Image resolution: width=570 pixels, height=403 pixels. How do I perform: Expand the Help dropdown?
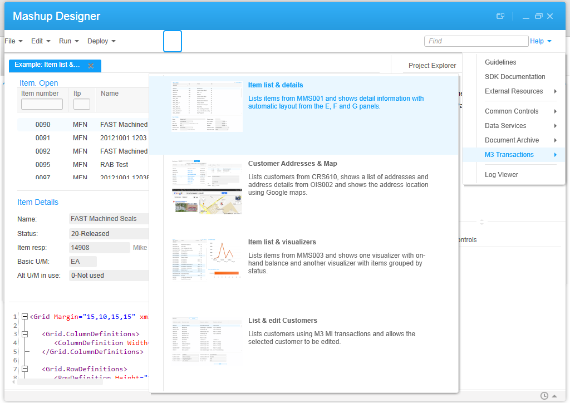[540, 41]
